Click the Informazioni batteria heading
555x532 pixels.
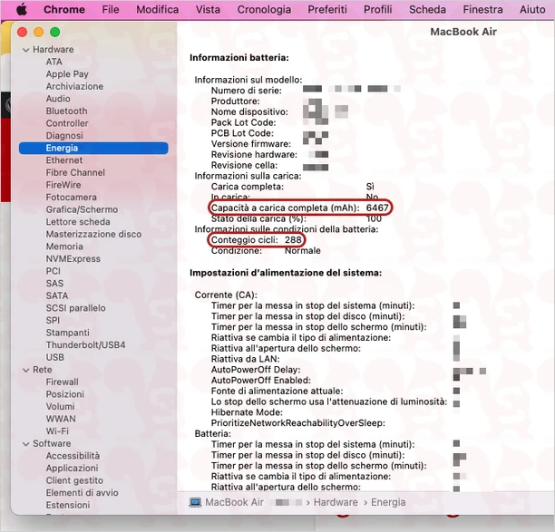pos(239,58)
